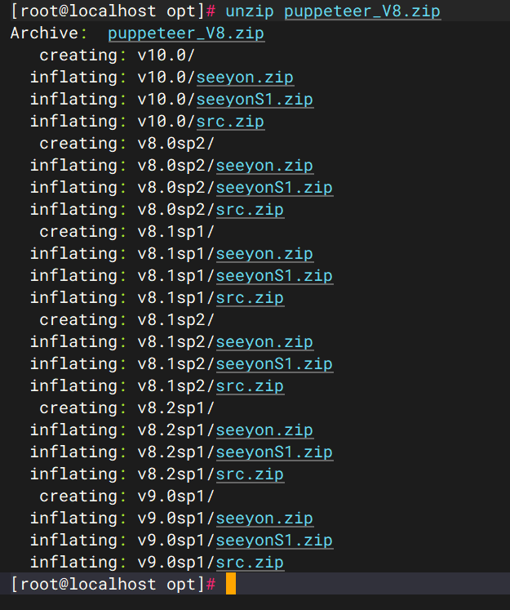Open the v8.2sp1/src.zip link
The width and height of the screenshot is (510, 610).
coord(250,474)
